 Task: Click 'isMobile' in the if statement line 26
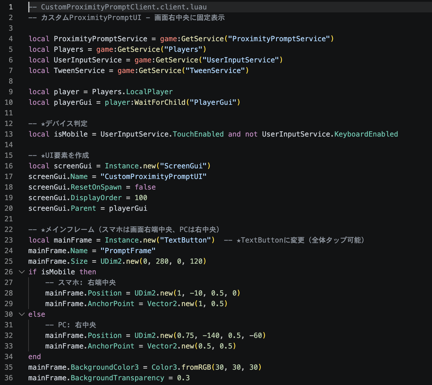pos(58,272)
